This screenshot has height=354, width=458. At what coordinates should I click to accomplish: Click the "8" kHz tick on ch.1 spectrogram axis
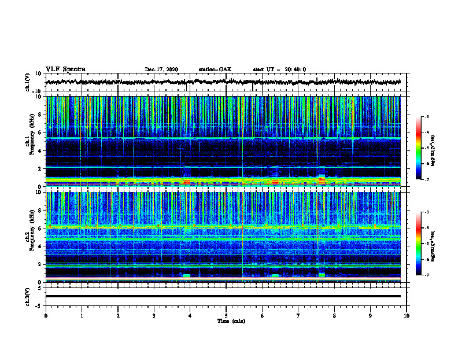pyautogui.click(x=40, y=115)
